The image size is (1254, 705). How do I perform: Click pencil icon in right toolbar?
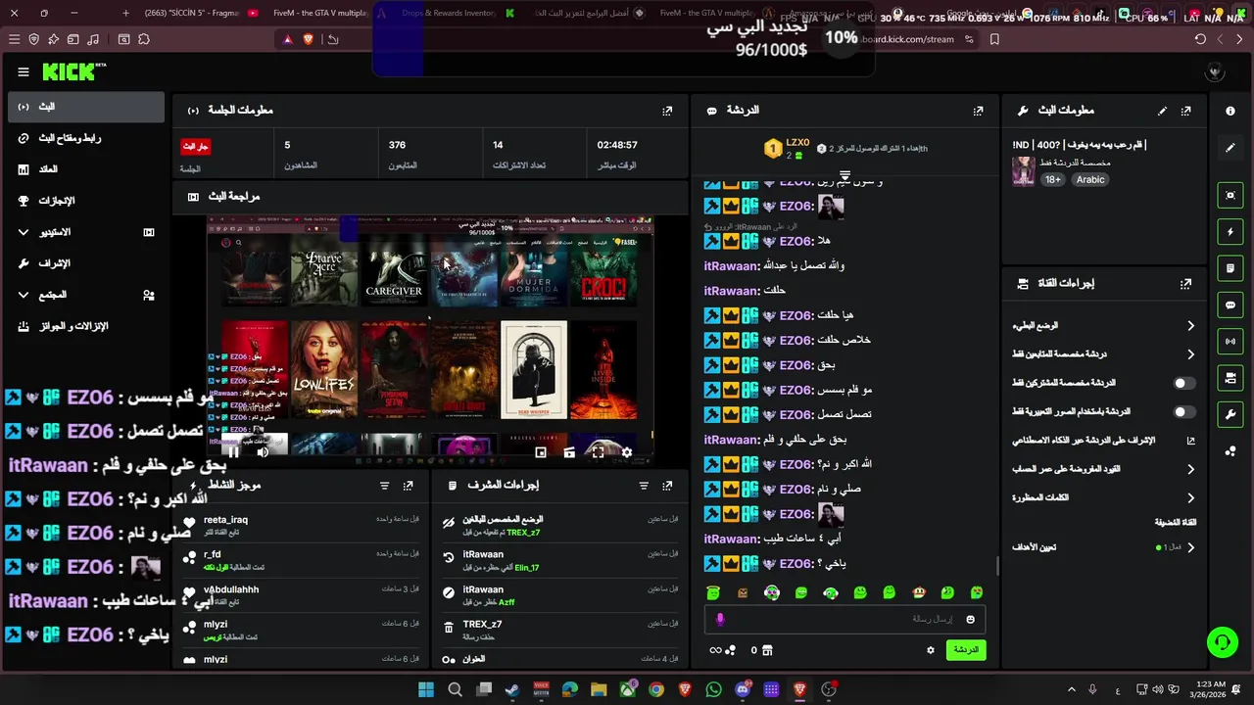(1230, 148)
